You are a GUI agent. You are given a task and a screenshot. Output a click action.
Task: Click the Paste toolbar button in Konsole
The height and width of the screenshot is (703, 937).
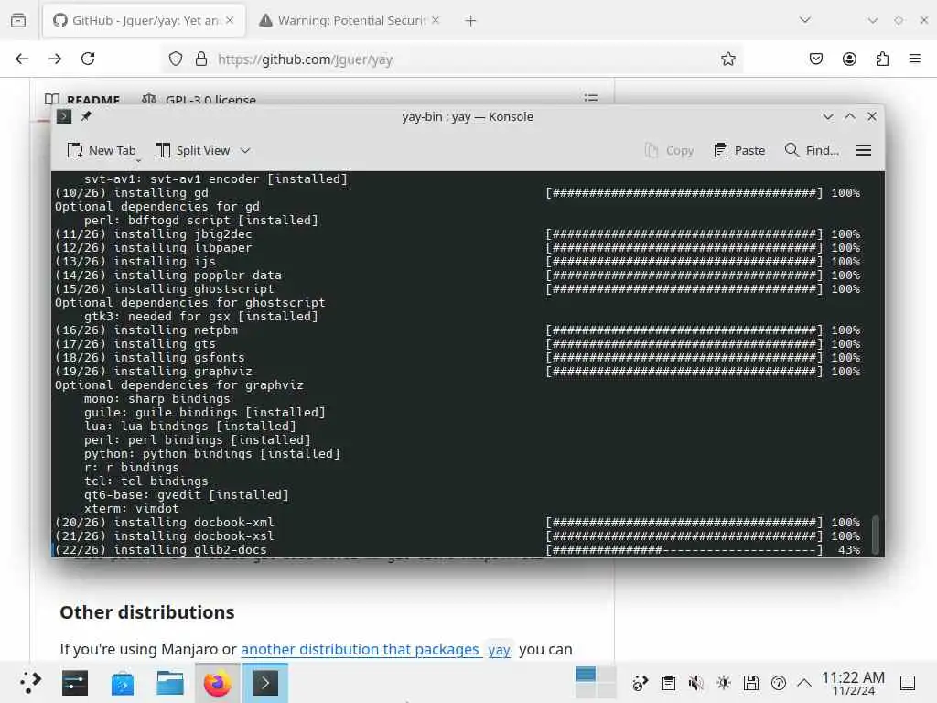(x=739, y=151)
